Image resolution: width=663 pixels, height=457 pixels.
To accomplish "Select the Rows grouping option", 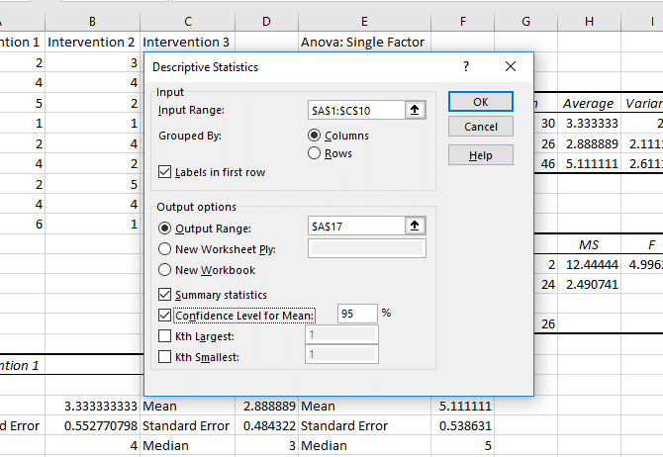I will (315, 153).
